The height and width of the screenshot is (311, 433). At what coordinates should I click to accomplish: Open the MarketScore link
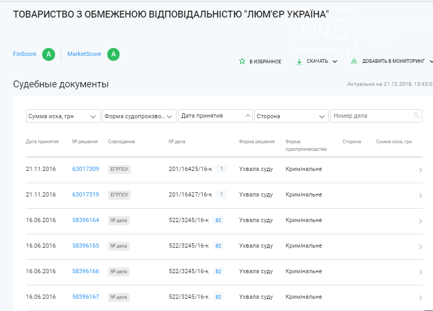click(84, 54)
